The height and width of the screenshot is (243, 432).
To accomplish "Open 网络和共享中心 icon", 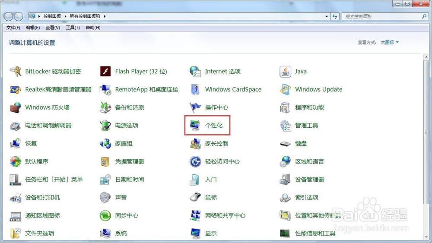I will (x=195, y=216).
